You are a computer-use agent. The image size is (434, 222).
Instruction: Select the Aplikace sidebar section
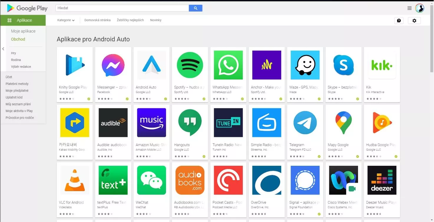(23, 20)
